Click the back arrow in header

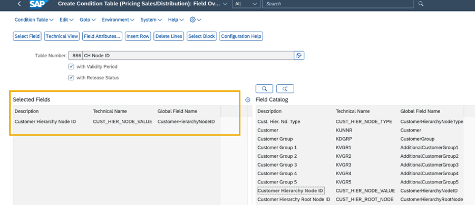coord(20,4)
